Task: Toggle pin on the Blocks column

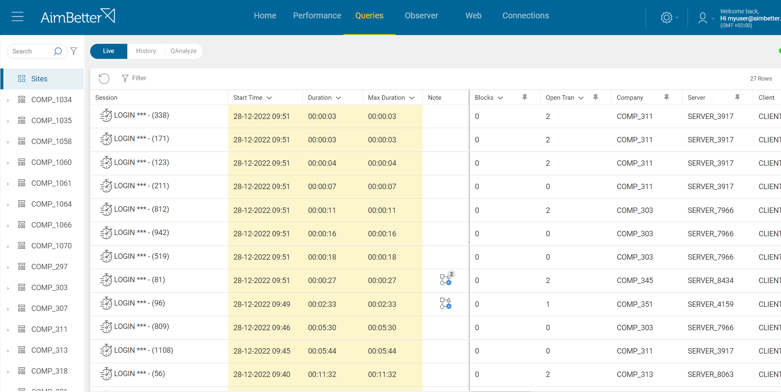Action: (x=525, y=97)
